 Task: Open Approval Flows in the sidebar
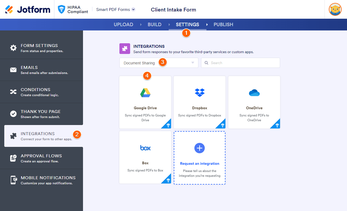(x=42, y=158)
